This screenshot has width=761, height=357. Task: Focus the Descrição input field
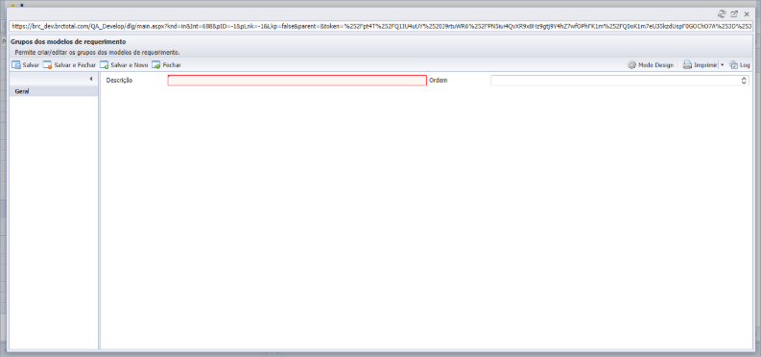(x=297, y=81)
